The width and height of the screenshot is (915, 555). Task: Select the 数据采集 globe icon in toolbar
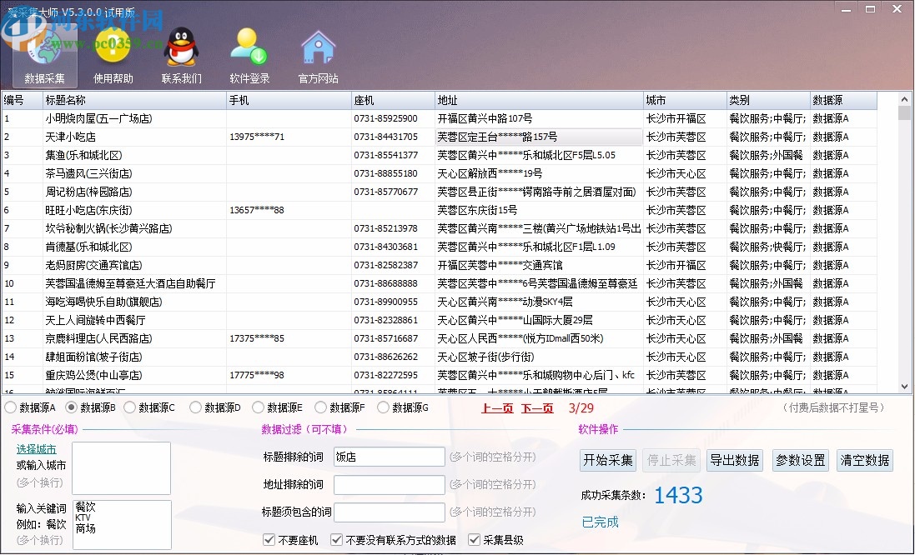[44, 46]
